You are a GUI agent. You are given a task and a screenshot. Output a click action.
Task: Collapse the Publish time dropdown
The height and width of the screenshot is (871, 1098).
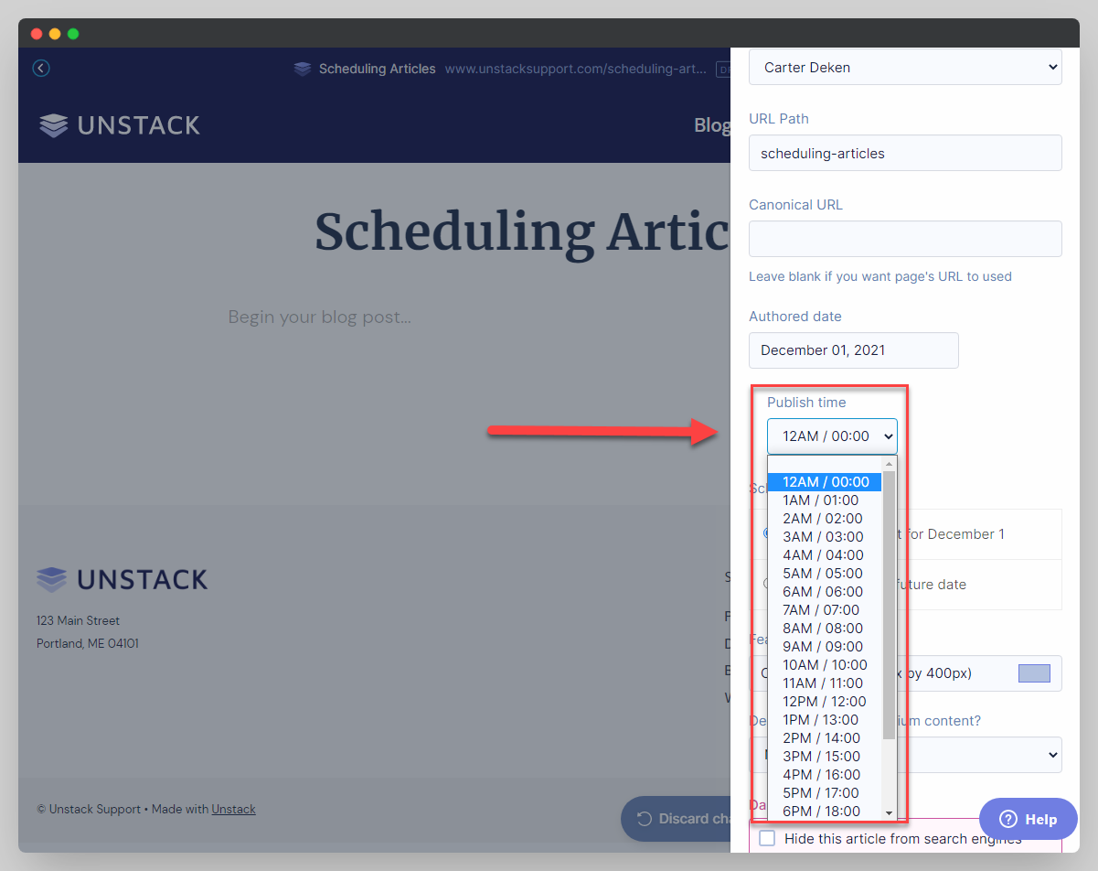(831, 436)
